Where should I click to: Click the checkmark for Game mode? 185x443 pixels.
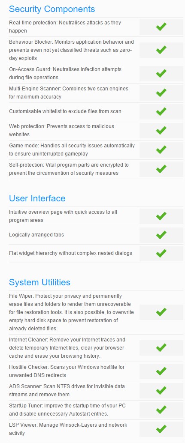[161, 150]
